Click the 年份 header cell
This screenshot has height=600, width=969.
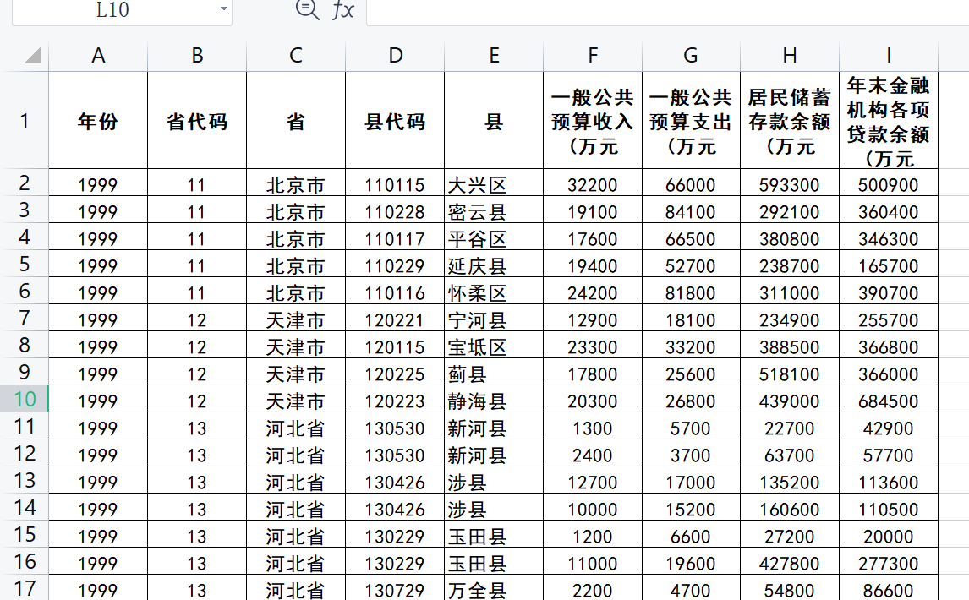[98, 121]
